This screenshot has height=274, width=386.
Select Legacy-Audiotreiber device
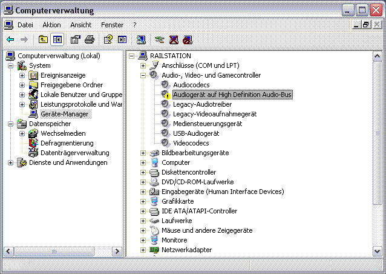tap(202, 104)
